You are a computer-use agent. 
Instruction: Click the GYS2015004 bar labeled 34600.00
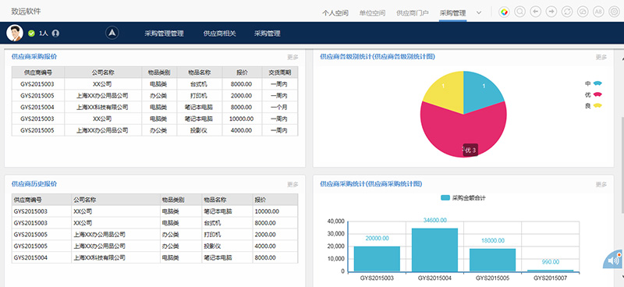434,250
